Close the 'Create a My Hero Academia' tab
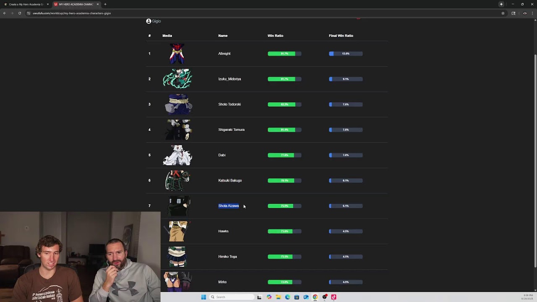 tap(48, 4)
